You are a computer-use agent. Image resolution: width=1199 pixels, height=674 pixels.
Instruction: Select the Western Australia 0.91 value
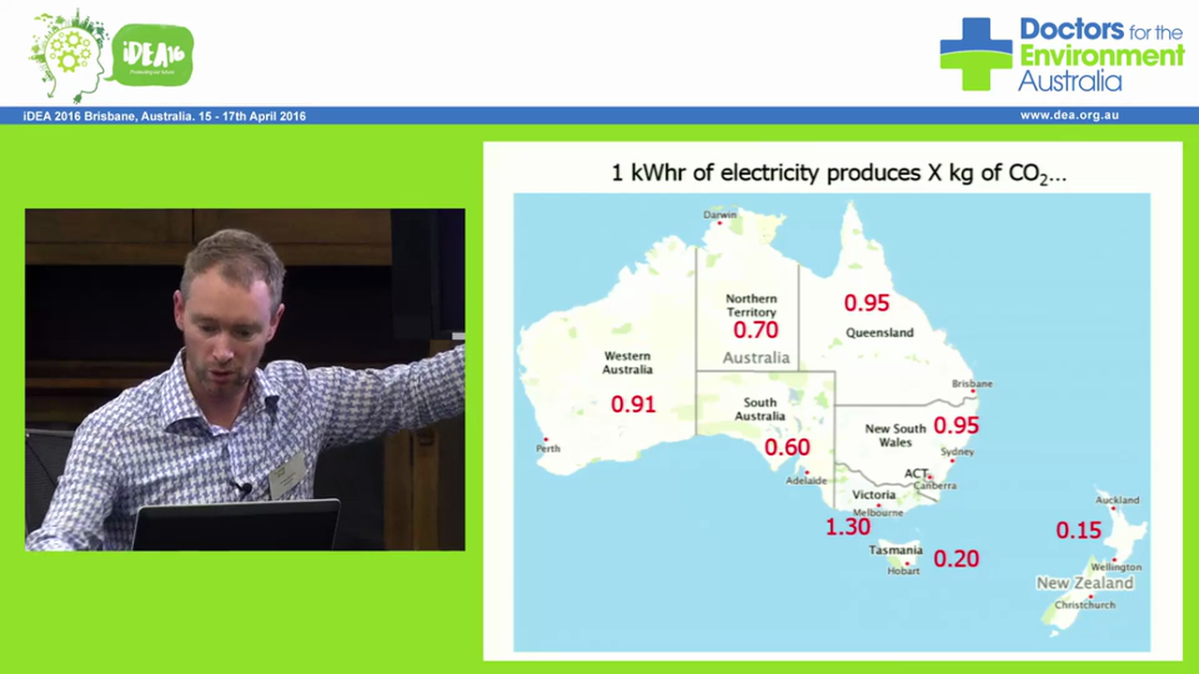click(x=632, y=404)
